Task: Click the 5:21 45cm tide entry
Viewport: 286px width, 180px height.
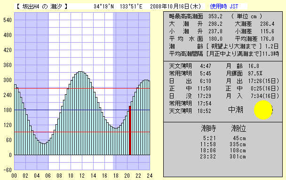Action: 224,138
